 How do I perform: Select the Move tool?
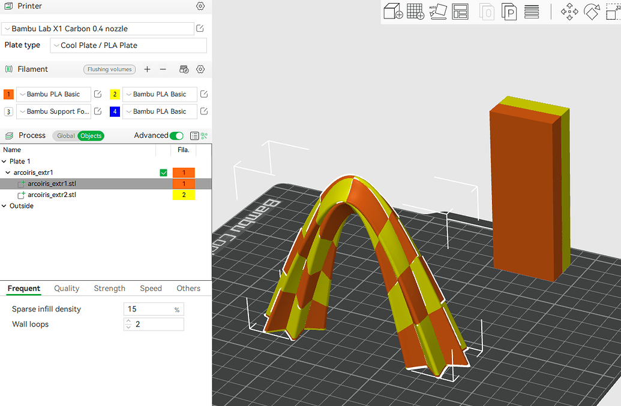[x=569, y=11]
